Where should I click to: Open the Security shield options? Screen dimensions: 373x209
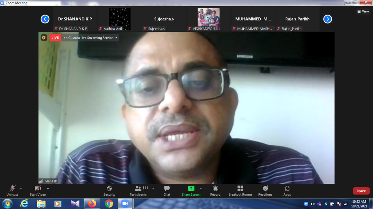point(109,191)
